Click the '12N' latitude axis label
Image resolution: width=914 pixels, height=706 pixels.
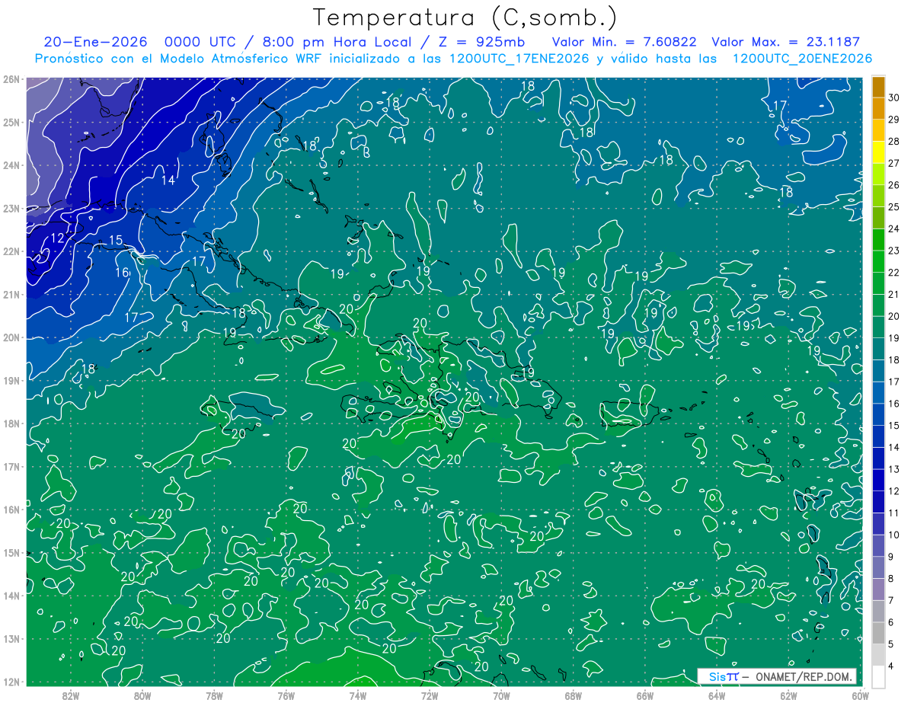pos(11,682)
